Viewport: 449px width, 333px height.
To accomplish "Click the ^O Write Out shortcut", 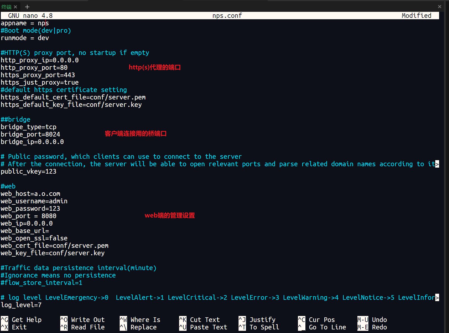I will pyautogui.click(x=82, y=320).
